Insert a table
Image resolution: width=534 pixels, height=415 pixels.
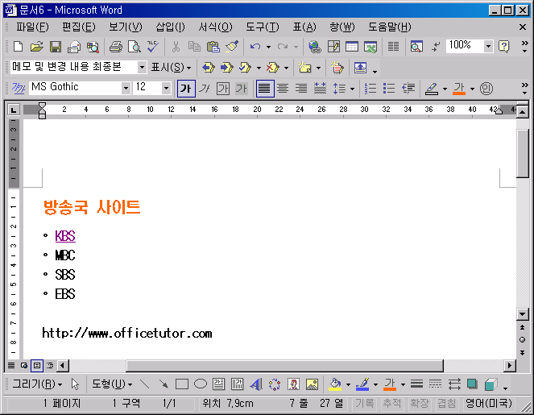(352, 47)
